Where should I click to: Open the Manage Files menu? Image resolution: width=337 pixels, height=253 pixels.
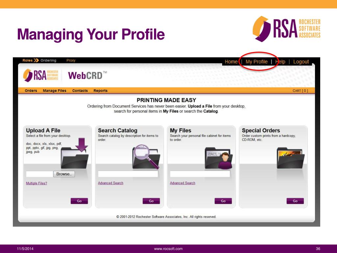[55, 91]
